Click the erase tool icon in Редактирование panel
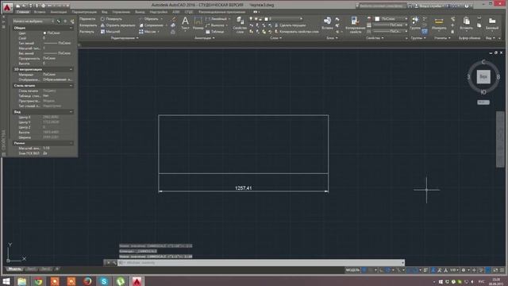Image resolution: width=508 pixels, height=286 pixels. click(174, 19)
